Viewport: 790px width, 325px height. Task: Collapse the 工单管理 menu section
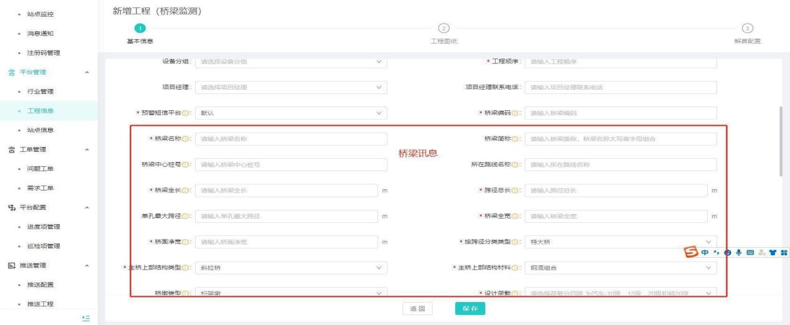click(x=87, y=149)
